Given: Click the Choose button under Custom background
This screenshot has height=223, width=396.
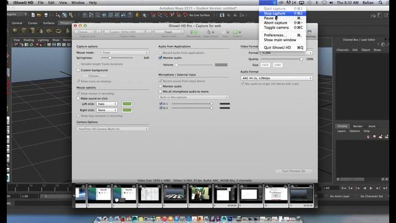Looking at the screenshot, I should 94,76.
